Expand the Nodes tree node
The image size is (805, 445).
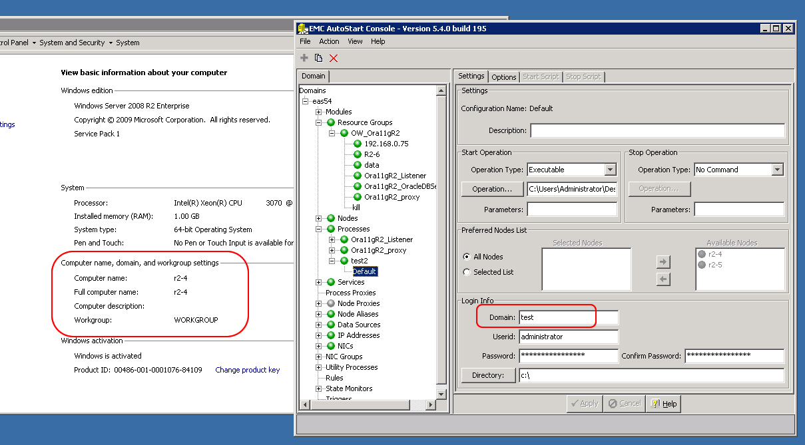click(318, 218)
